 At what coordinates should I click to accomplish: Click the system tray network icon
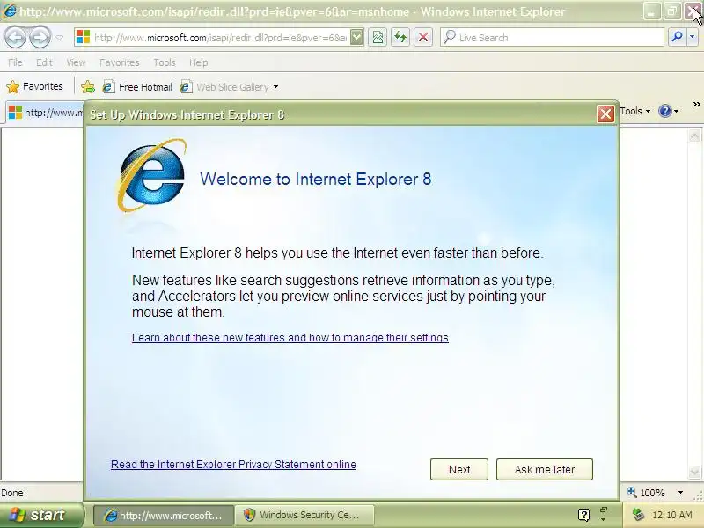639,515
